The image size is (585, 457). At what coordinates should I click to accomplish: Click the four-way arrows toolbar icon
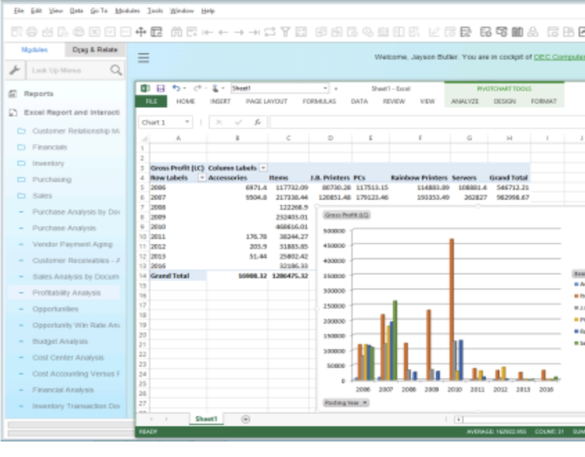pyautogui.click(x=141, y=32)
